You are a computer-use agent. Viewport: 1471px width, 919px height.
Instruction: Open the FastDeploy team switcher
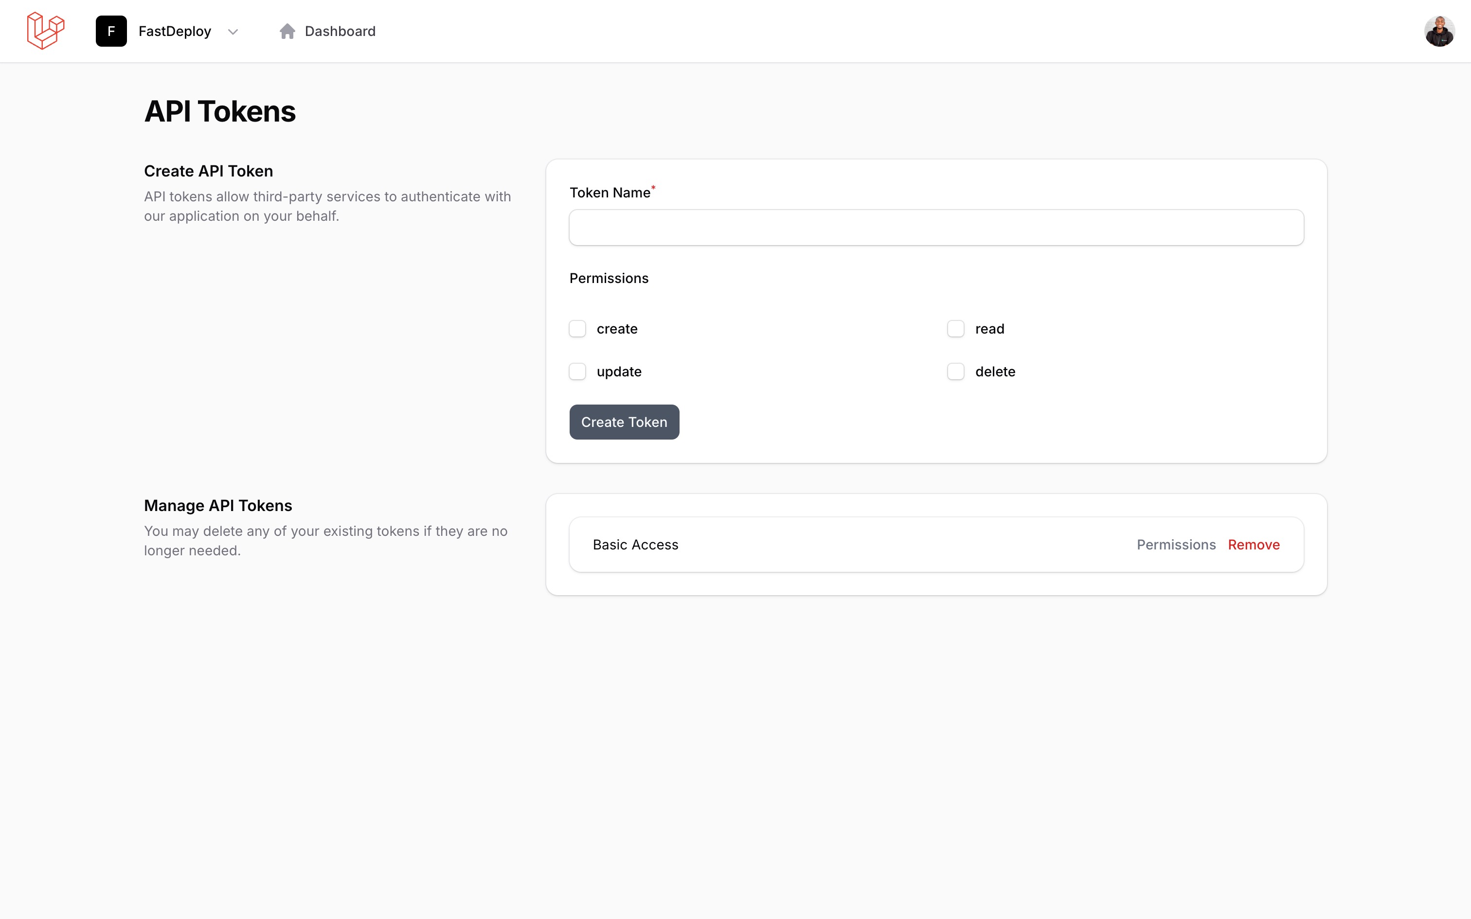[175, 31]
